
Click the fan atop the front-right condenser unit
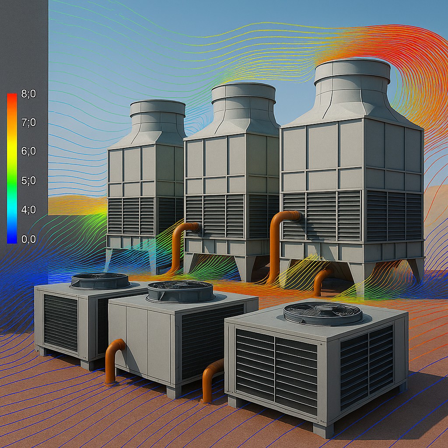323,313
